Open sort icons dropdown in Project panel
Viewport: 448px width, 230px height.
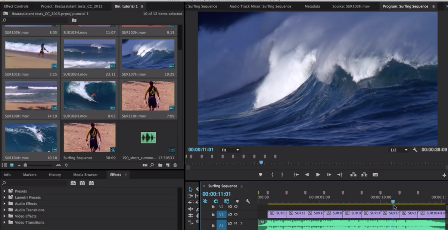click(x=66, y=165)
